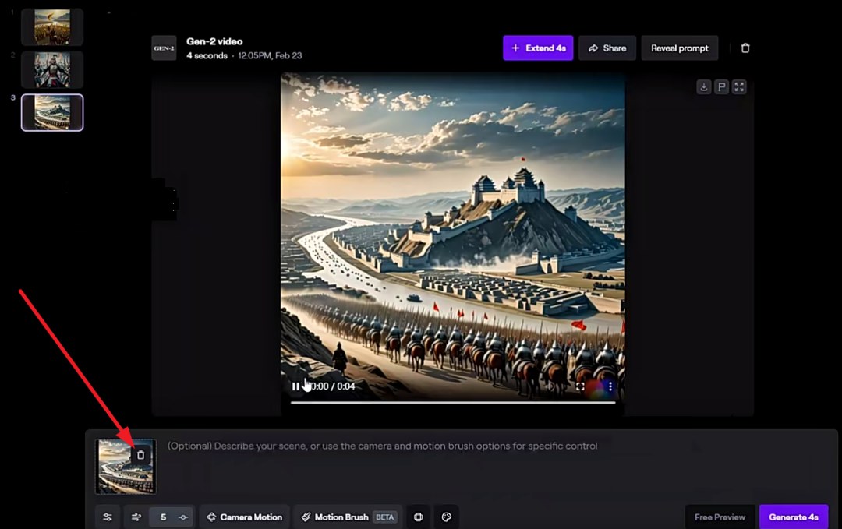Click the general motion wind icon
The image size is (842, 529).
point(136,517)
